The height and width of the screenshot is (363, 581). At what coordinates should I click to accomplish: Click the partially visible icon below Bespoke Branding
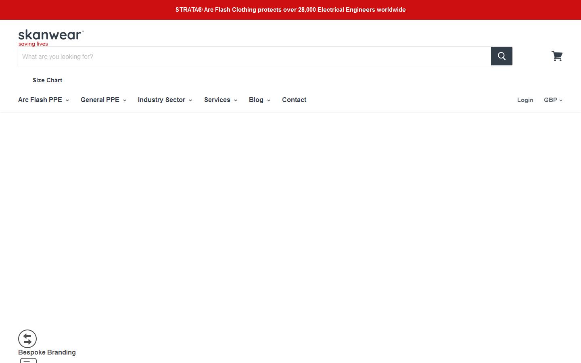click(x=28, y=360)
